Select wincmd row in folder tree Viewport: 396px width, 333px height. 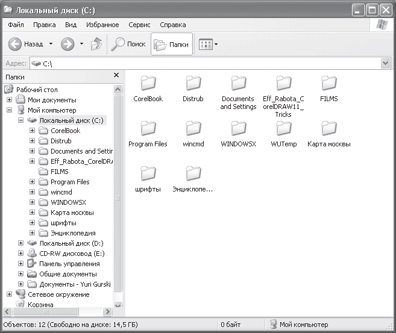61,192
